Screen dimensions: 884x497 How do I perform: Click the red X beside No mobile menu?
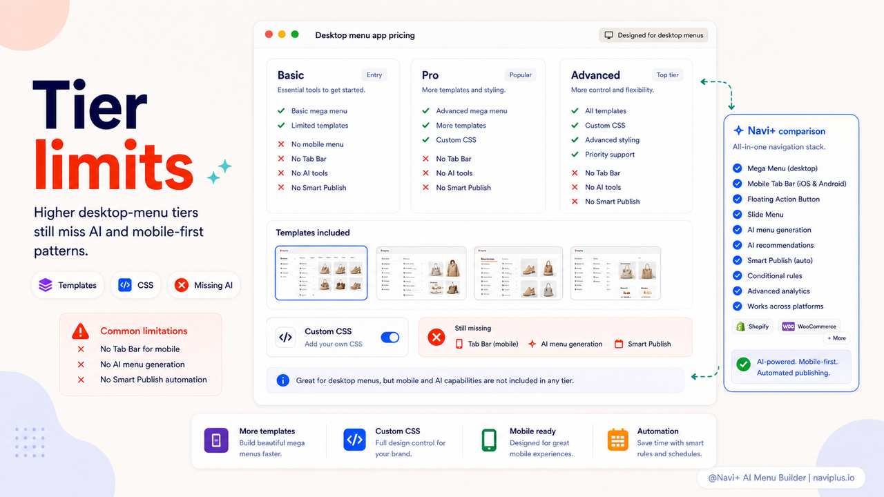[281, 144]
